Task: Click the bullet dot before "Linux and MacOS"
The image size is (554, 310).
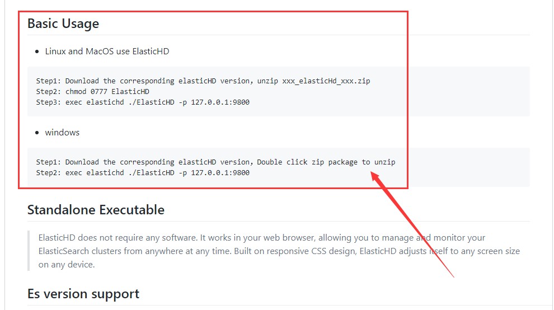Action: (x=37, y=51)
